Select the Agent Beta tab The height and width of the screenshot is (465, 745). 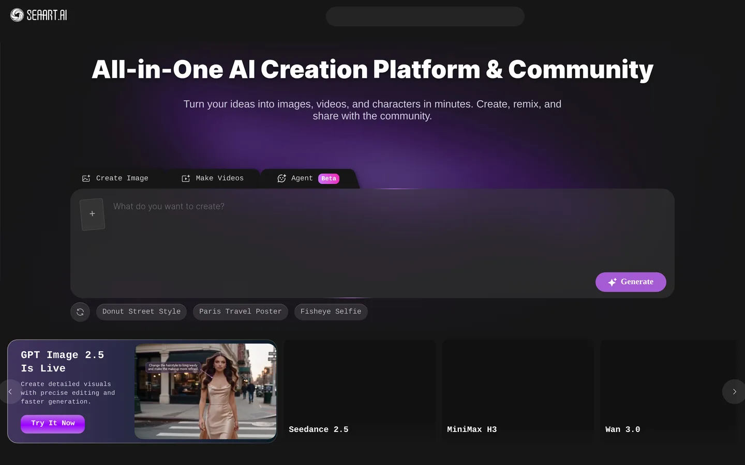tap(308, 178)
